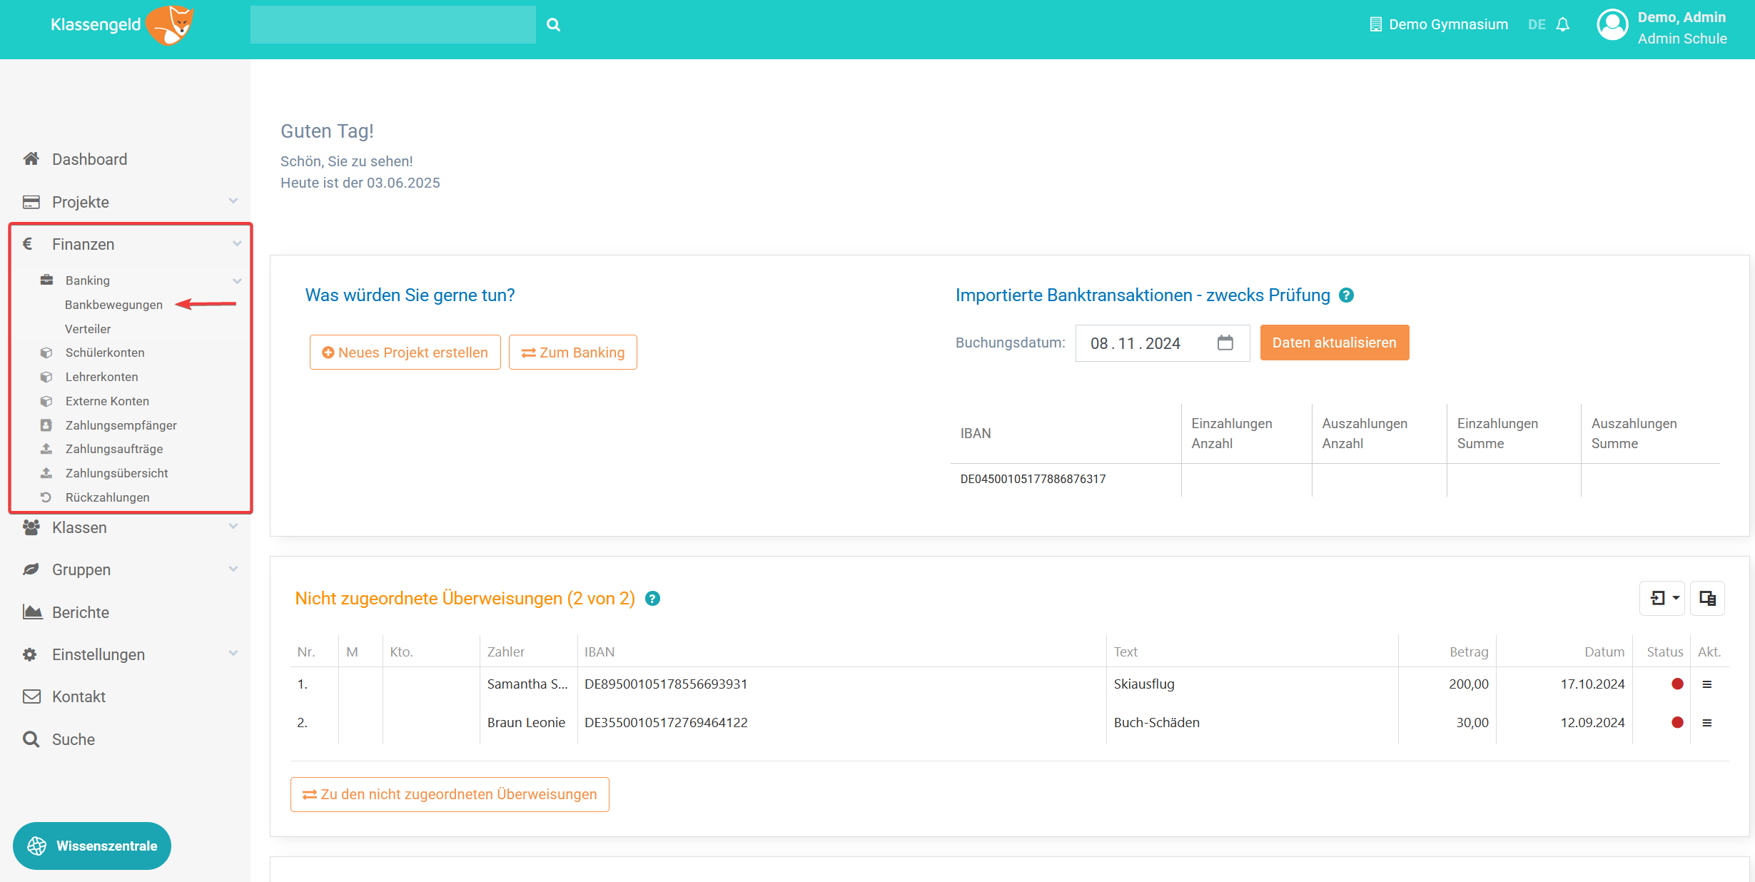Open help for Nicht zugeordnete Überweisungen

click(652, 599)
